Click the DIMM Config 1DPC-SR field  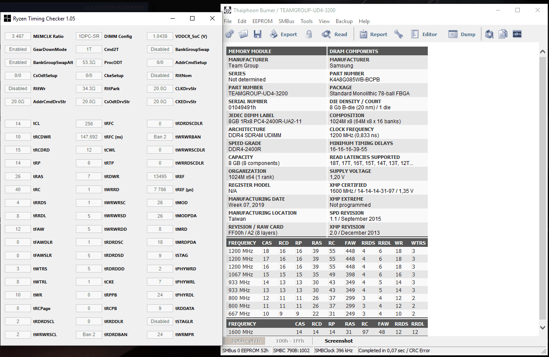tap(89, 36)
